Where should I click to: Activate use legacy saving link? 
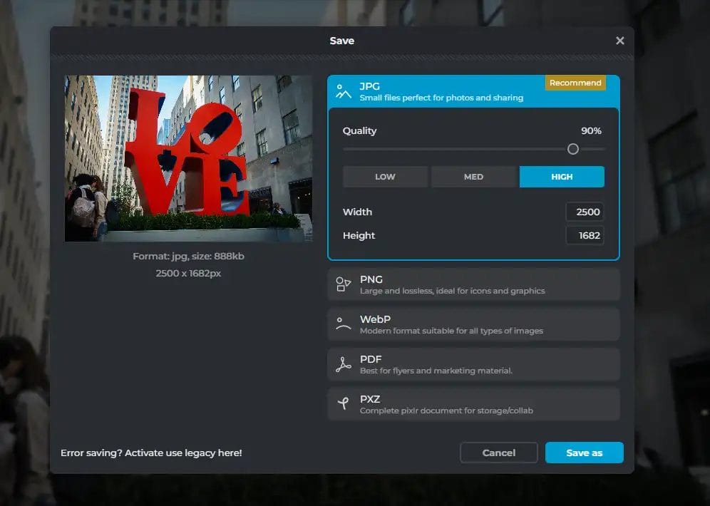click(151, 453)
